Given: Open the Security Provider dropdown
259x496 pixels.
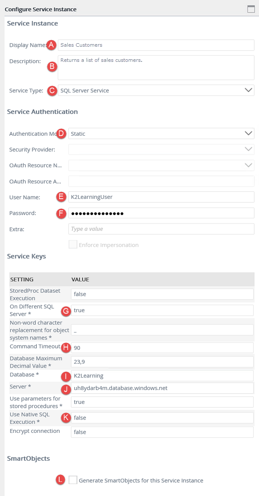Looking at the screenshot, I should (248, 149).
